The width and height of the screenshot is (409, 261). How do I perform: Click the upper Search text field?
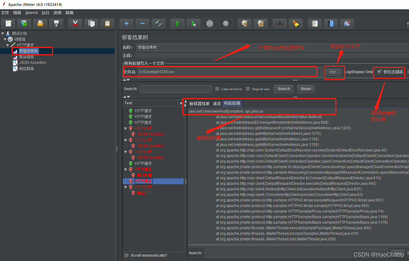click(176, 89)
